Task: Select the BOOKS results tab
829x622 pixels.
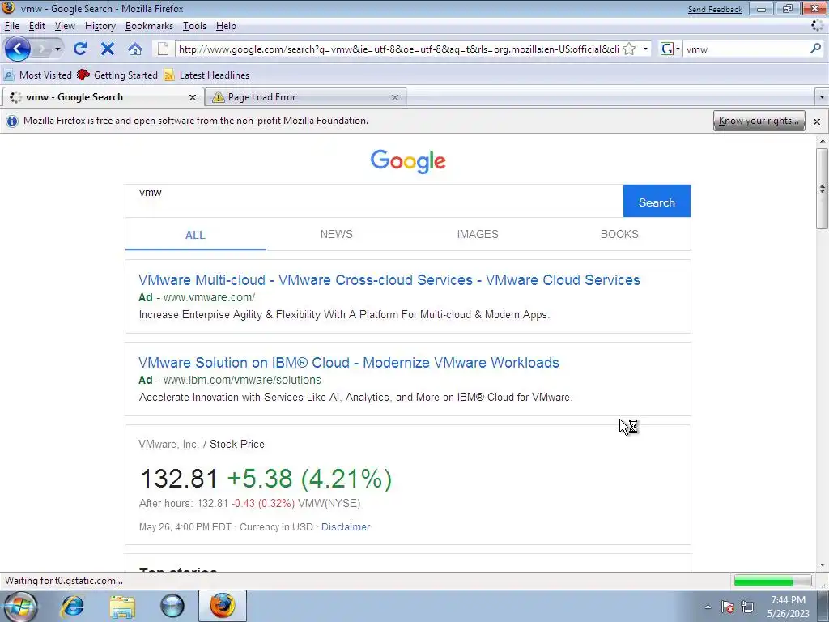Action: [619, 234]
